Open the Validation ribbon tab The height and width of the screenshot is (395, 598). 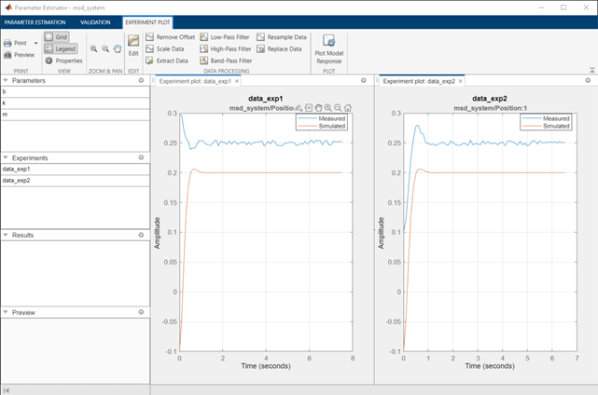click(95, 20)
